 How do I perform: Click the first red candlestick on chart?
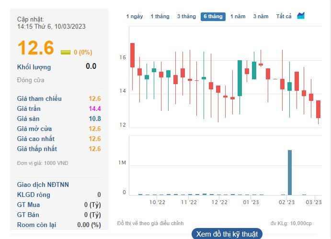[132, 55]
